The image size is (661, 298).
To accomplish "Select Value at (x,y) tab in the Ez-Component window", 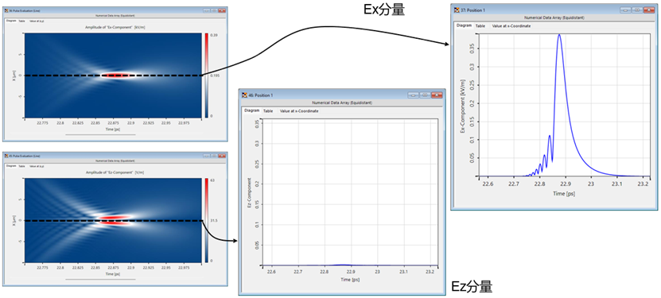I will (37, 166).
